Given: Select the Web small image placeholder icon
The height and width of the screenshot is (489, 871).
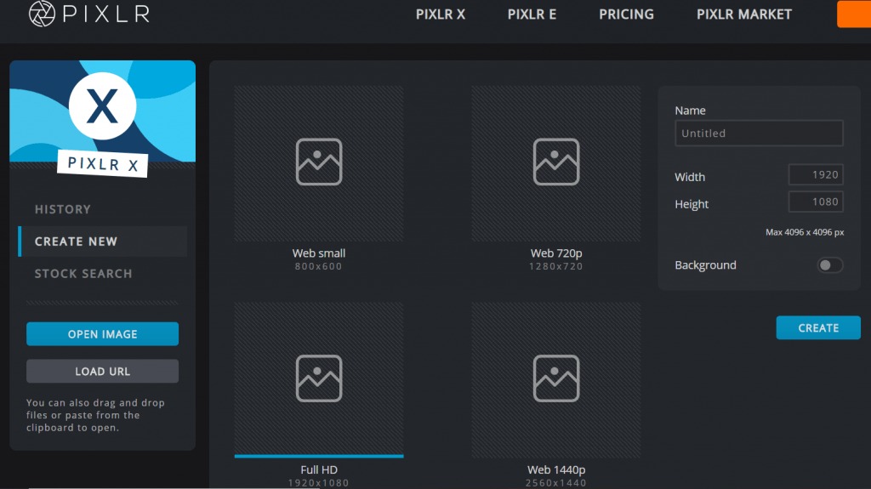Looking at the screenshot, I should coord(319,162).
